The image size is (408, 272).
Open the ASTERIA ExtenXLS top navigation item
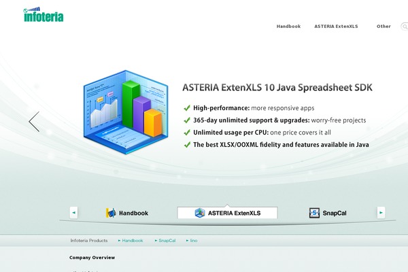click(x=336, y=27)
